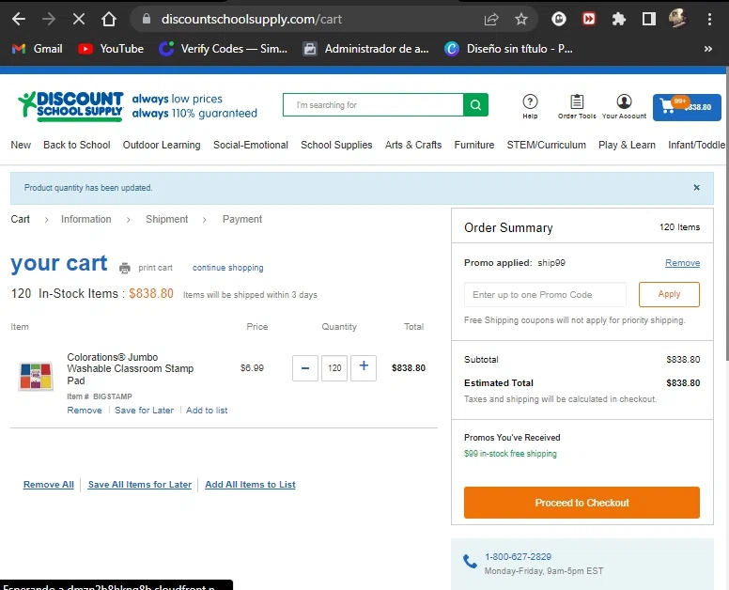Increase quantity with plus button
The width and height of the screenshot is (729, 590).
pyautogui.click(x=364, y=368)
